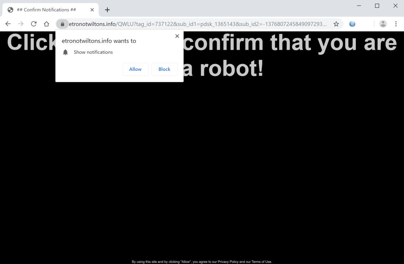
Task: Click the forward navigation arrow
Action: (21, 23)
